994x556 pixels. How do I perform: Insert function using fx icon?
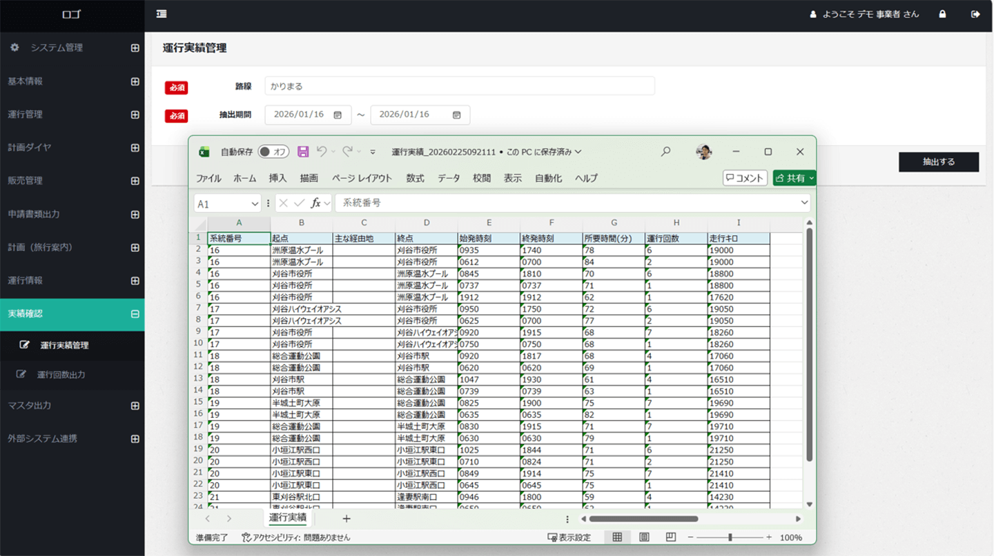pos(316,203)
